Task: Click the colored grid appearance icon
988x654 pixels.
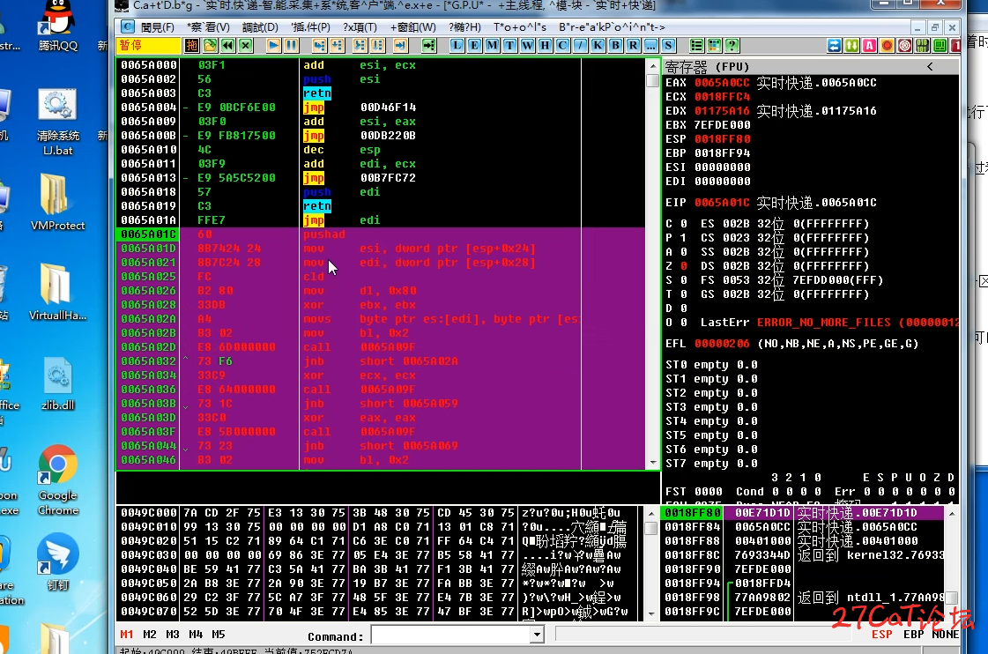Action: click(714, 45)
